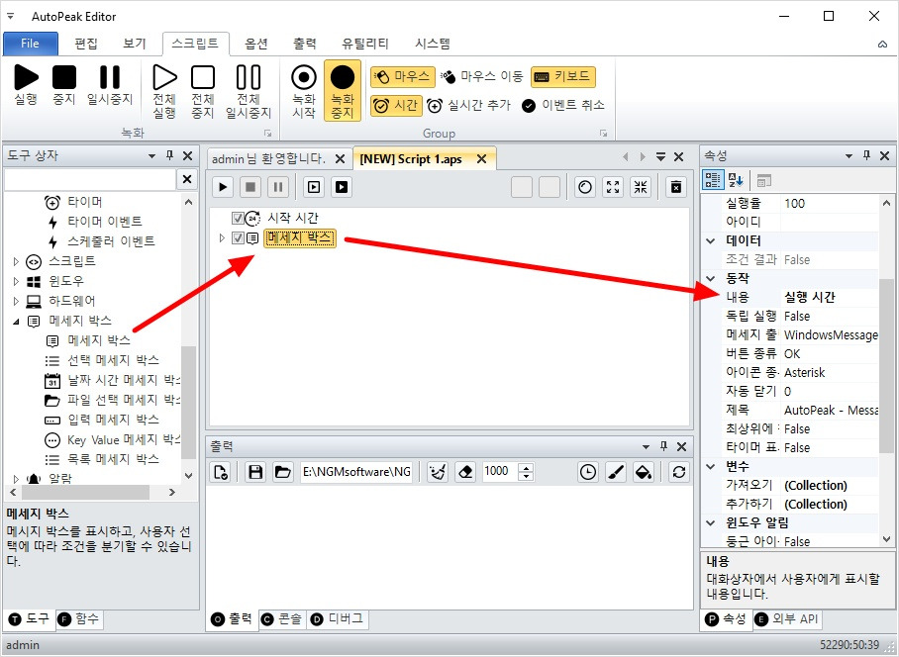Image resolution: width=899 pixels, height=657 pixels.
Task: Click script editor play button
Action: pyautogui.click(x=223, y=187)
